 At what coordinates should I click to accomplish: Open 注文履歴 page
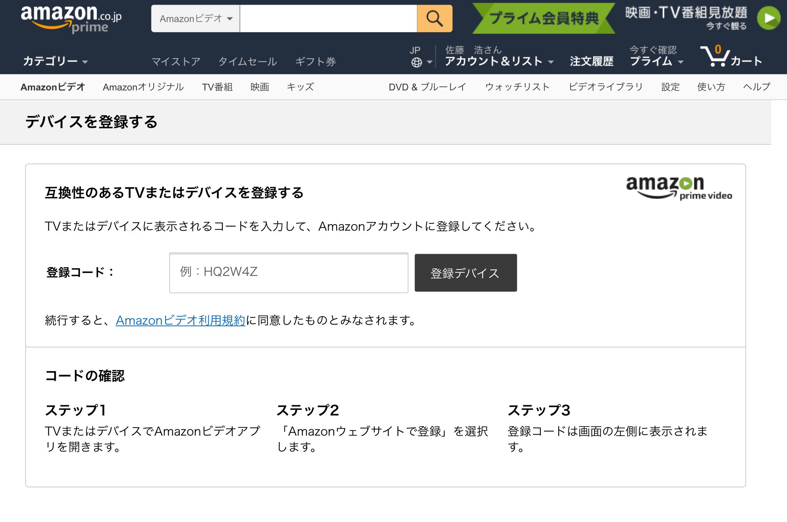click(592, 61)
